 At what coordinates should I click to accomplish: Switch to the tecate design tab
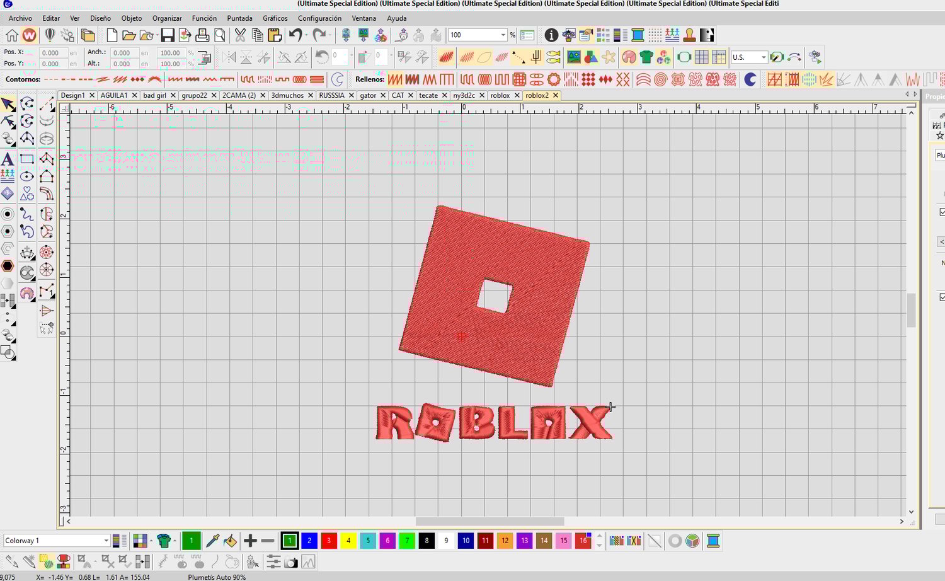pyautogui.click(x=428, y=95)
